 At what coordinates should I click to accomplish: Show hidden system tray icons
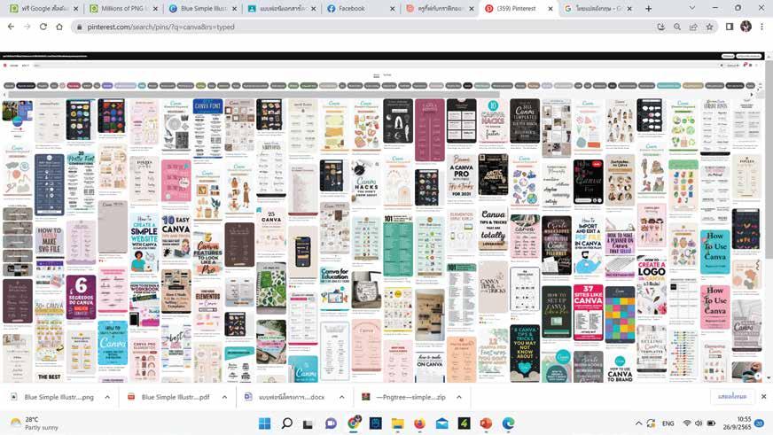click(638, 423)
